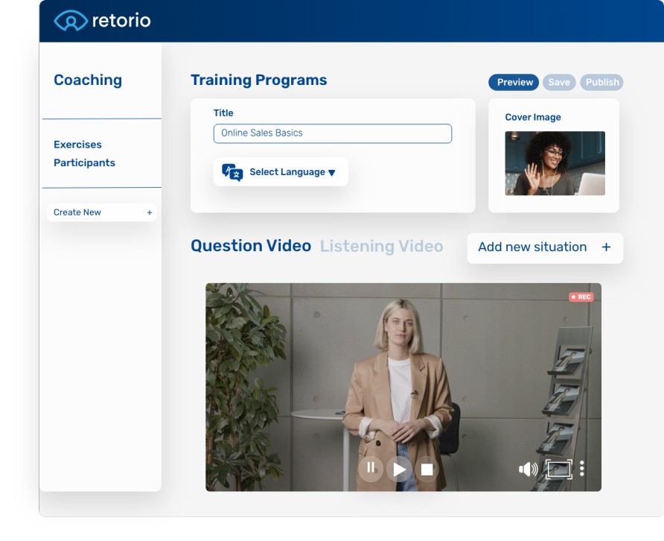Enter fullscreen mode on video
The width and height of the screenshot is (664, 541).
tap(558, 469)
